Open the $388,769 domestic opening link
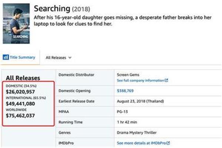Screen dimensions: 222x148 [125, 91]
